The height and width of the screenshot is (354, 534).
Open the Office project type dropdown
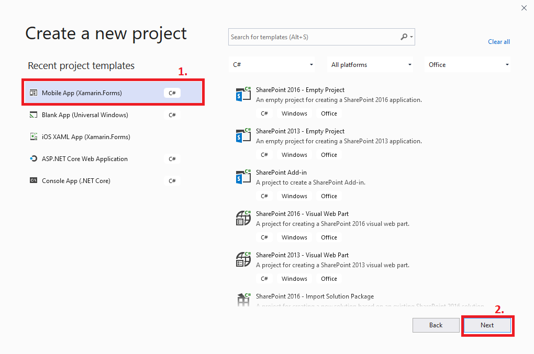[x=468, y=64]
